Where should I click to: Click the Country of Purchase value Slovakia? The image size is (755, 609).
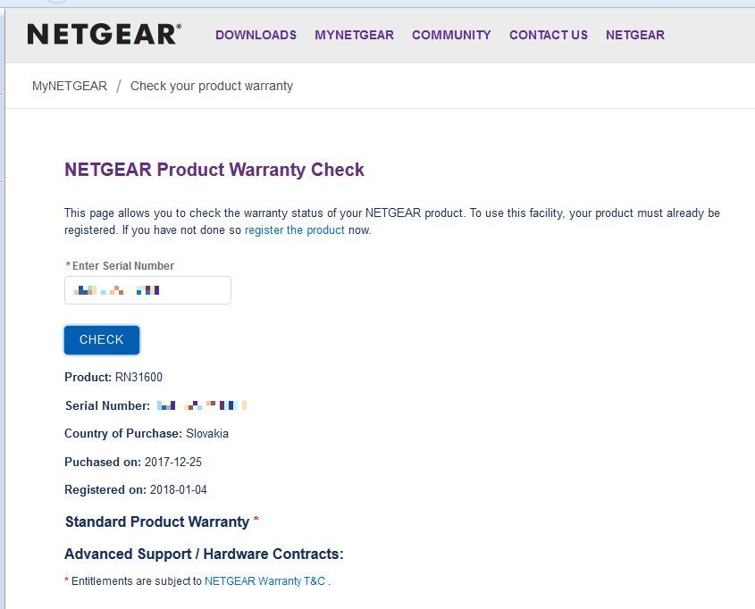pos(207,434)
